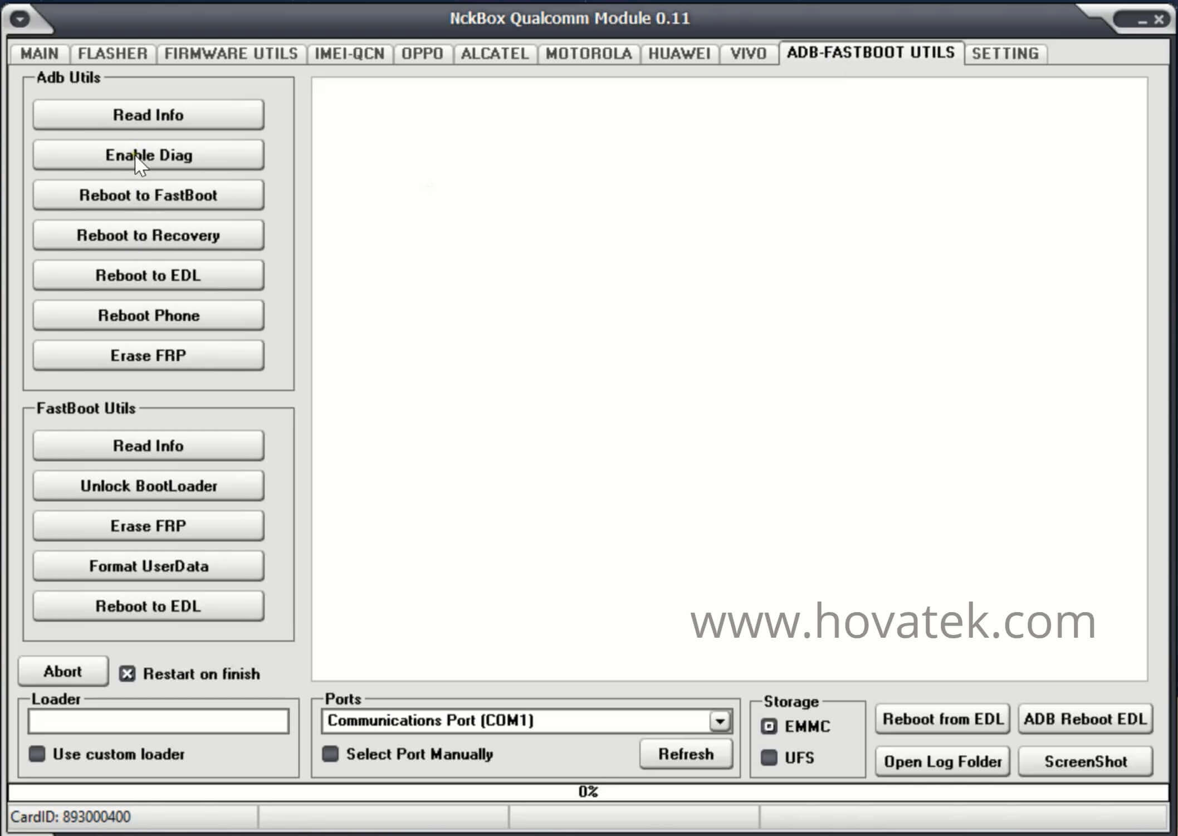Click the Reboot from EDL button
Viewport: 1178px width, 836px height.
point(942,719)
